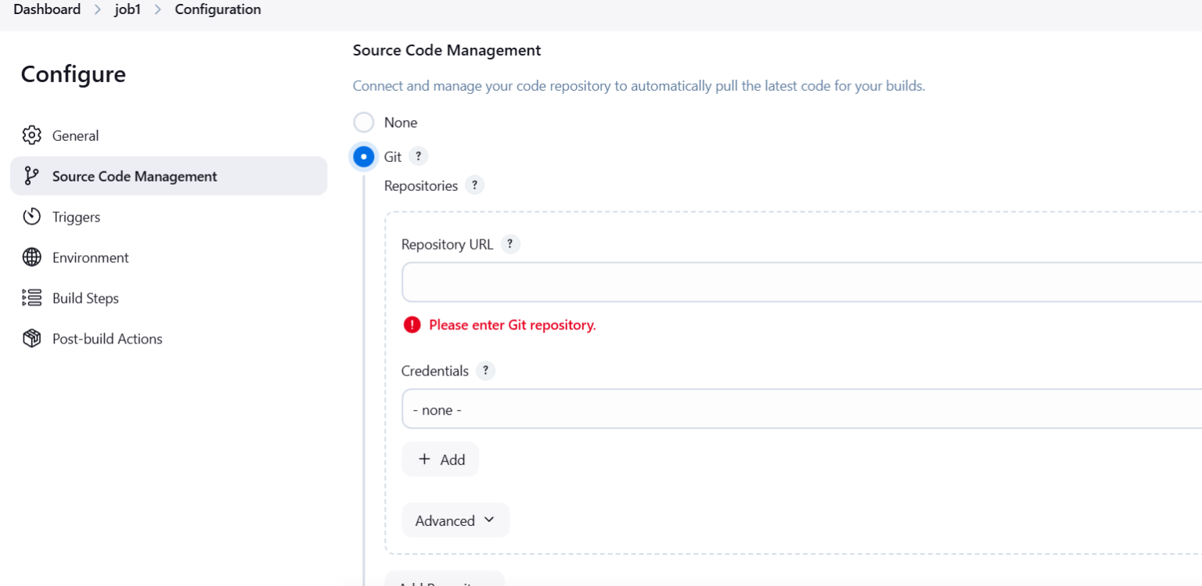This screenshot has height=586, width=1202.
Task: Expand the Advanced section
Action: 455,519
